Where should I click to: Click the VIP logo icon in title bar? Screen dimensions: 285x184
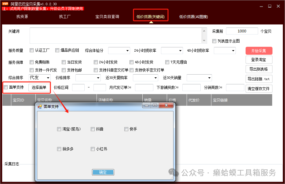pyautogui.click(x=5, y=4)
